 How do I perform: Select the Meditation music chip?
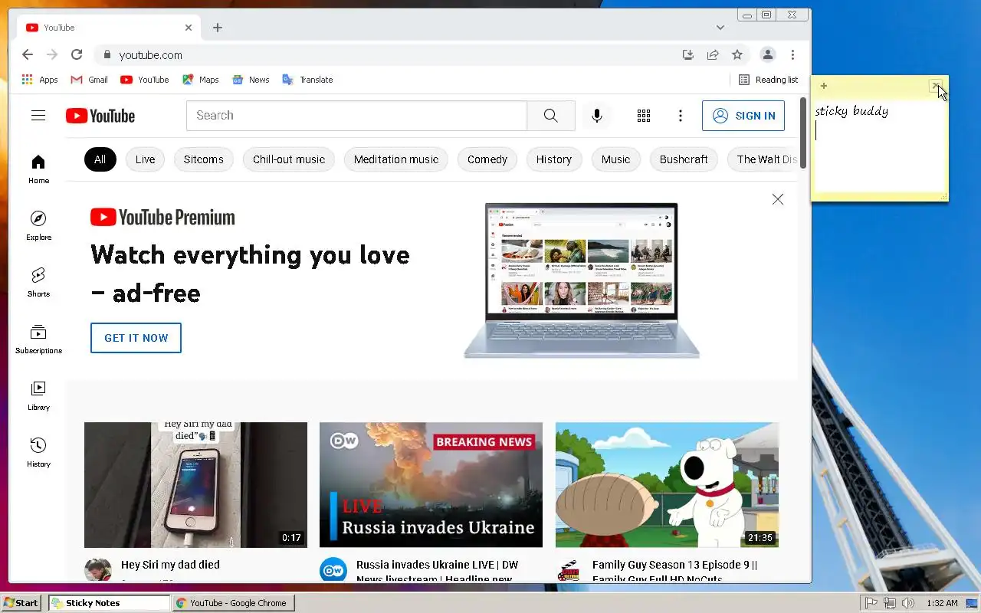(396, 159)
